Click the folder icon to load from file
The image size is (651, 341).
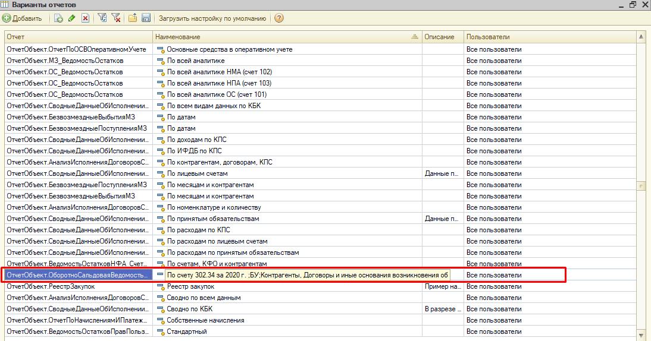pyautogui.click(x=133, y=18)
